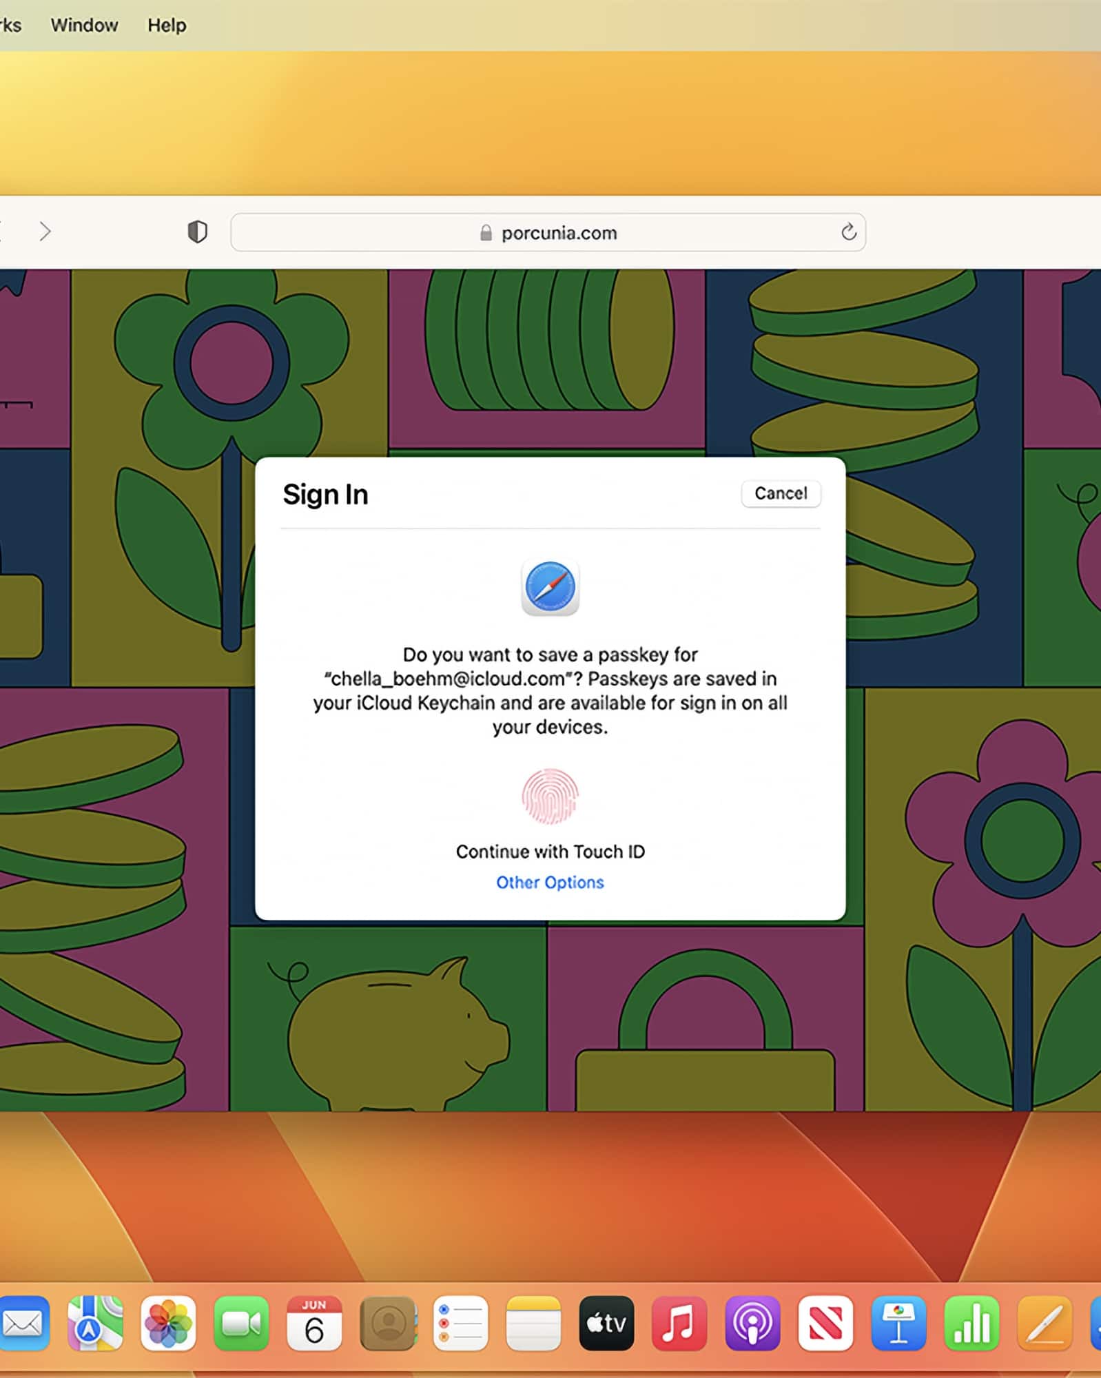
Task: Open the Notes app in the Dock
Action: tap(534, 1323)
